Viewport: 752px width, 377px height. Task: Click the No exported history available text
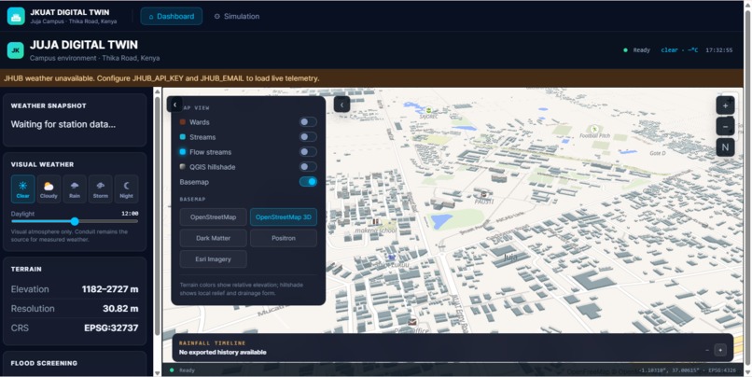point(223,352)
